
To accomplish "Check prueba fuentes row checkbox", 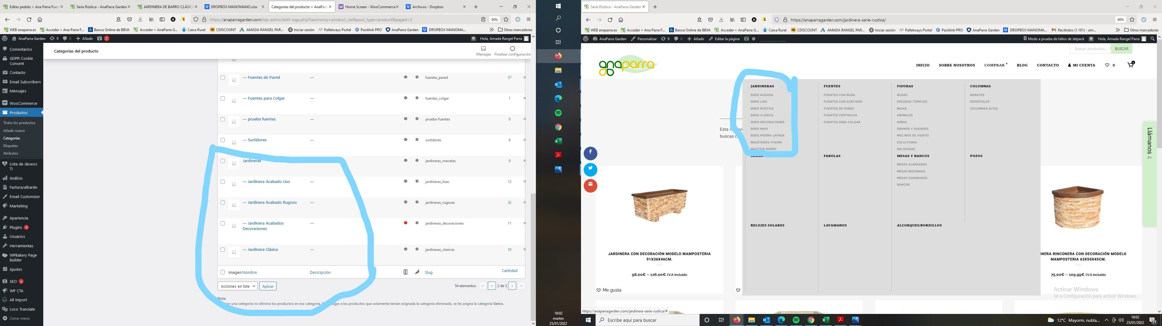I will pyautogui.click(x=222, y=119).
